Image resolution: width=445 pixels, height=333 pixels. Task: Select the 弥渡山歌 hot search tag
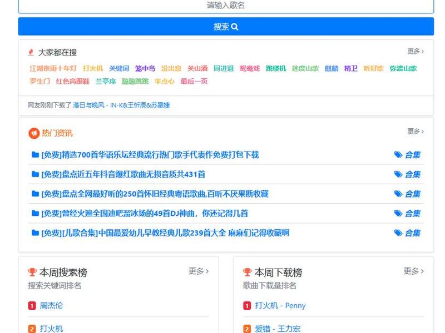403,68
